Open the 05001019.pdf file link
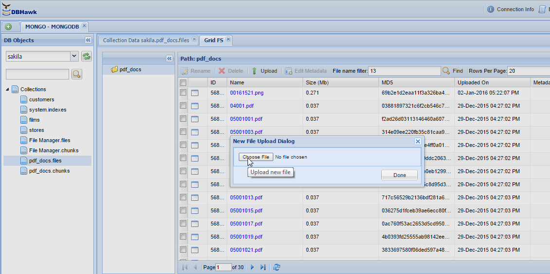 [246, 237]
